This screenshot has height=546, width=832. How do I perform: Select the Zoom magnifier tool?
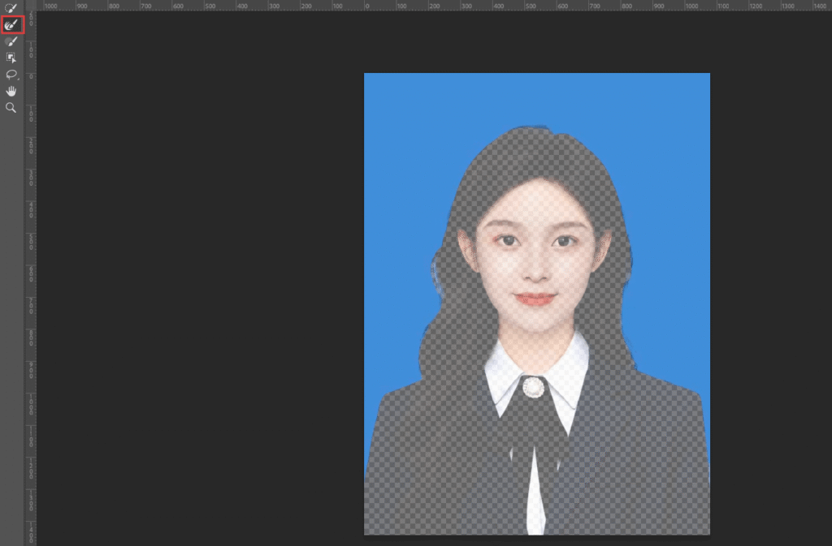[11, 107]
